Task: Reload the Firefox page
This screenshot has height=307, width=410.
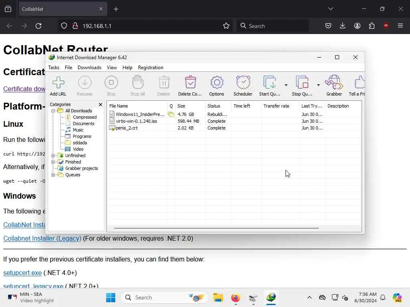Action: [x=38, y=26]
